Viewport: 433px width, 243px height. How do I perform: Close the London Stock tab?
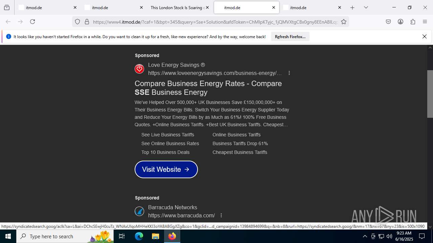tap(207, 7)
